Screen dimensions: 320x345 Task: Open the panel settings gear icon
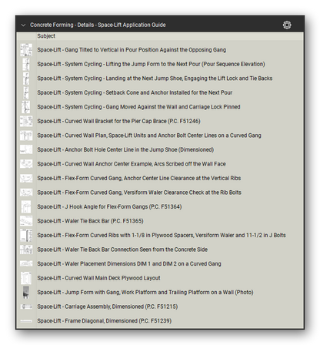point(287,25)
